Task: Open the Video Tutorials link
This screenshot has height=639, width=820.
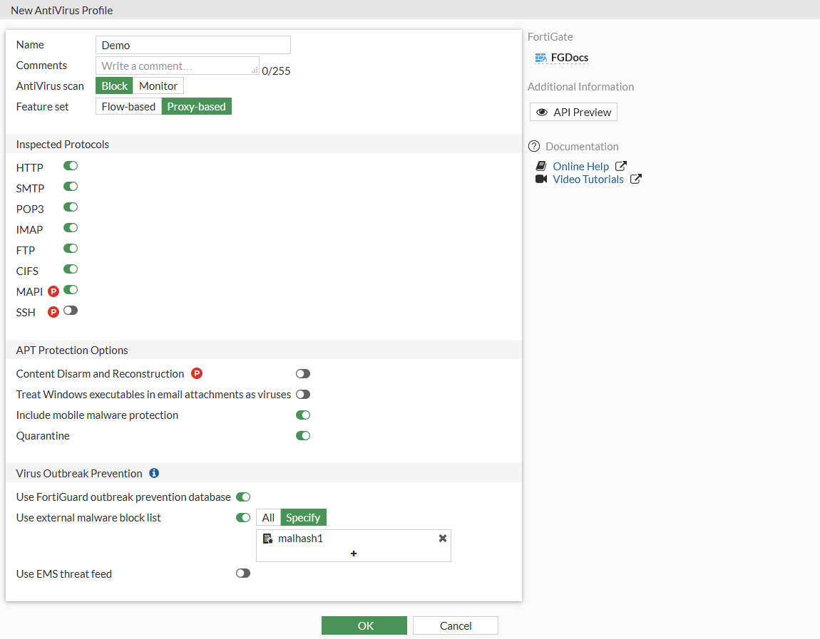Action: [x=588, y=180]
